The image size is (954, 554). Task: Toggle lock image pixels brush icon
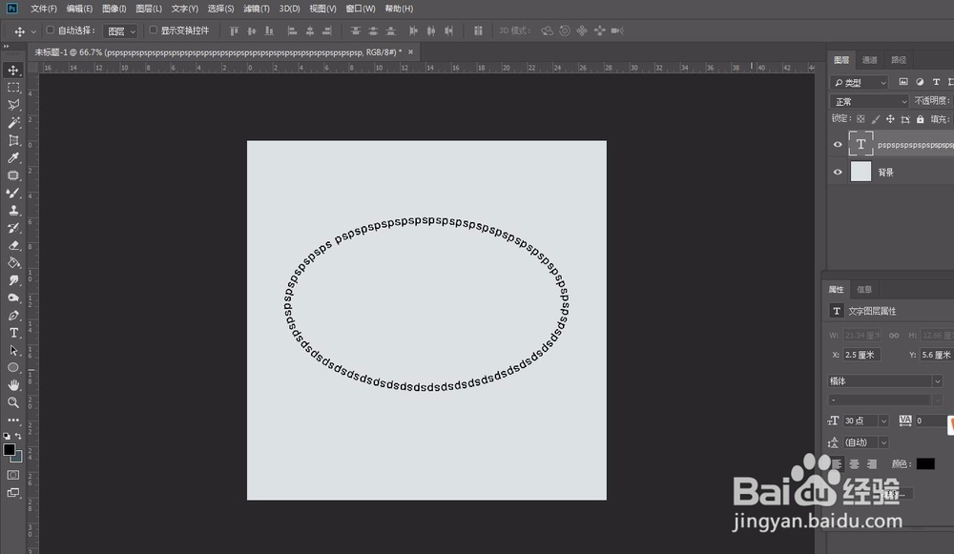(x=876, y=119)
